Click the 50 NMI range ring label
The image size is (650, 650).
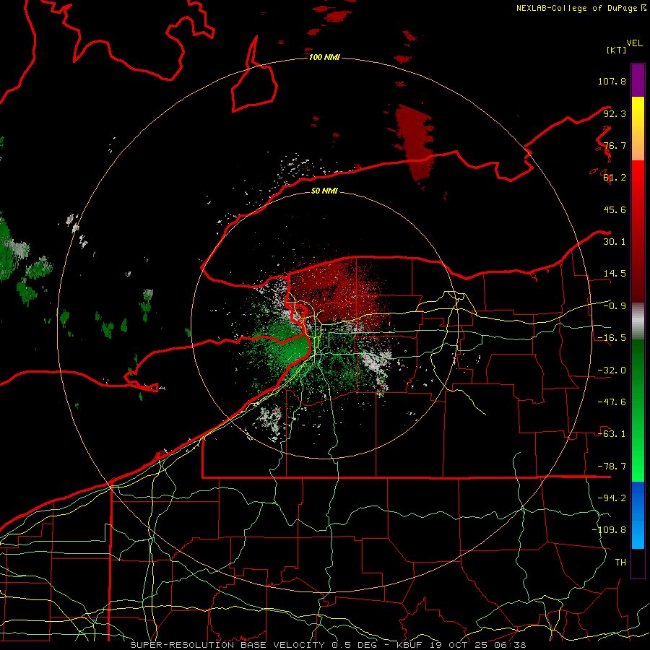(324, 191)
